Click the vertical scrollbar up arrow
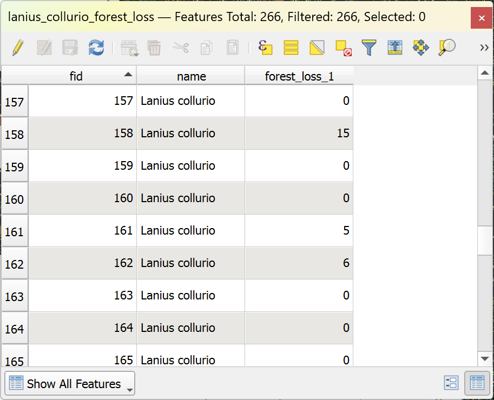Viewport: 494px width, 400px height. coord(485,74)
